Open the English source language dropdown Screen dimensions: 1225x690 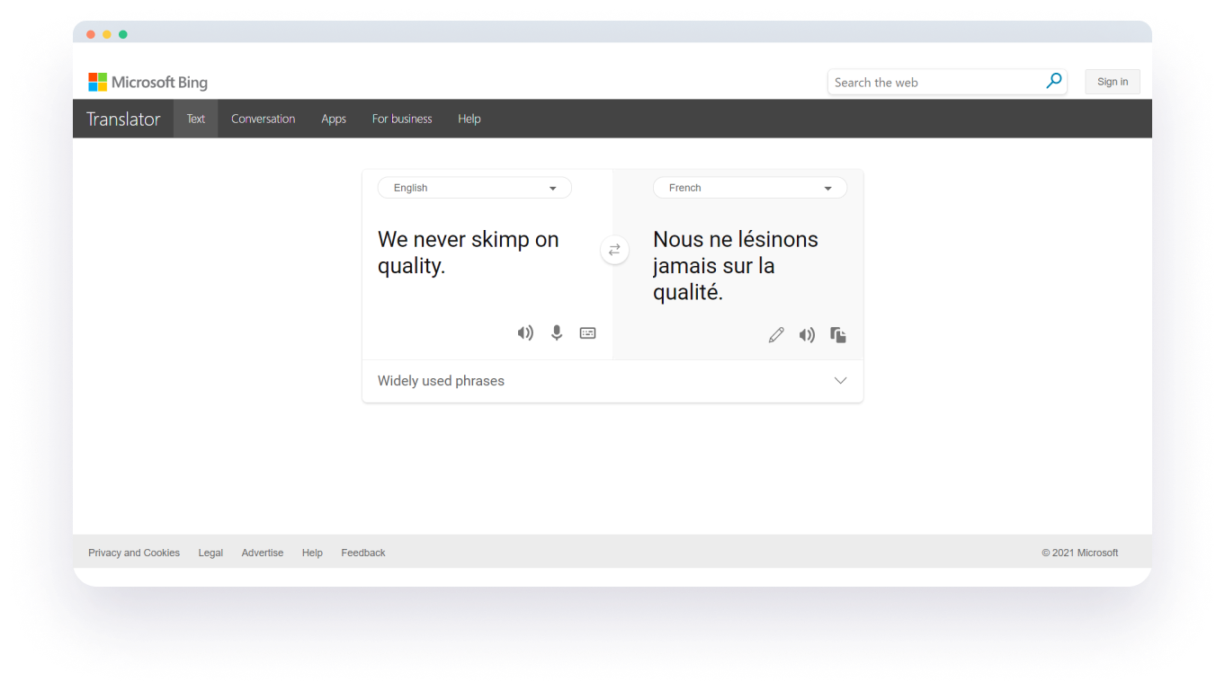tap(474, 188)
